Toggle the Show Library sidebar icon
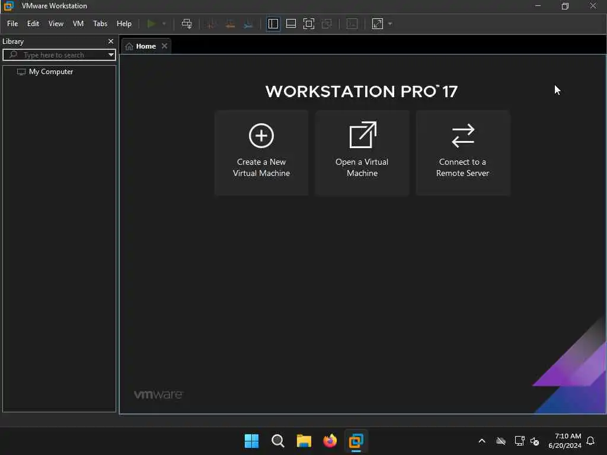Image resolution: width=607 pixels, height=455 pixels. (x=273, y=24)
